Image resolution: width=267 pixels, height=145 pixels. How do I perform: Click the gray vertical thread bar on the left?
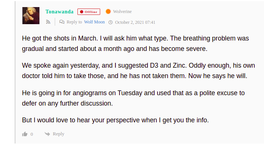[15, 72]
